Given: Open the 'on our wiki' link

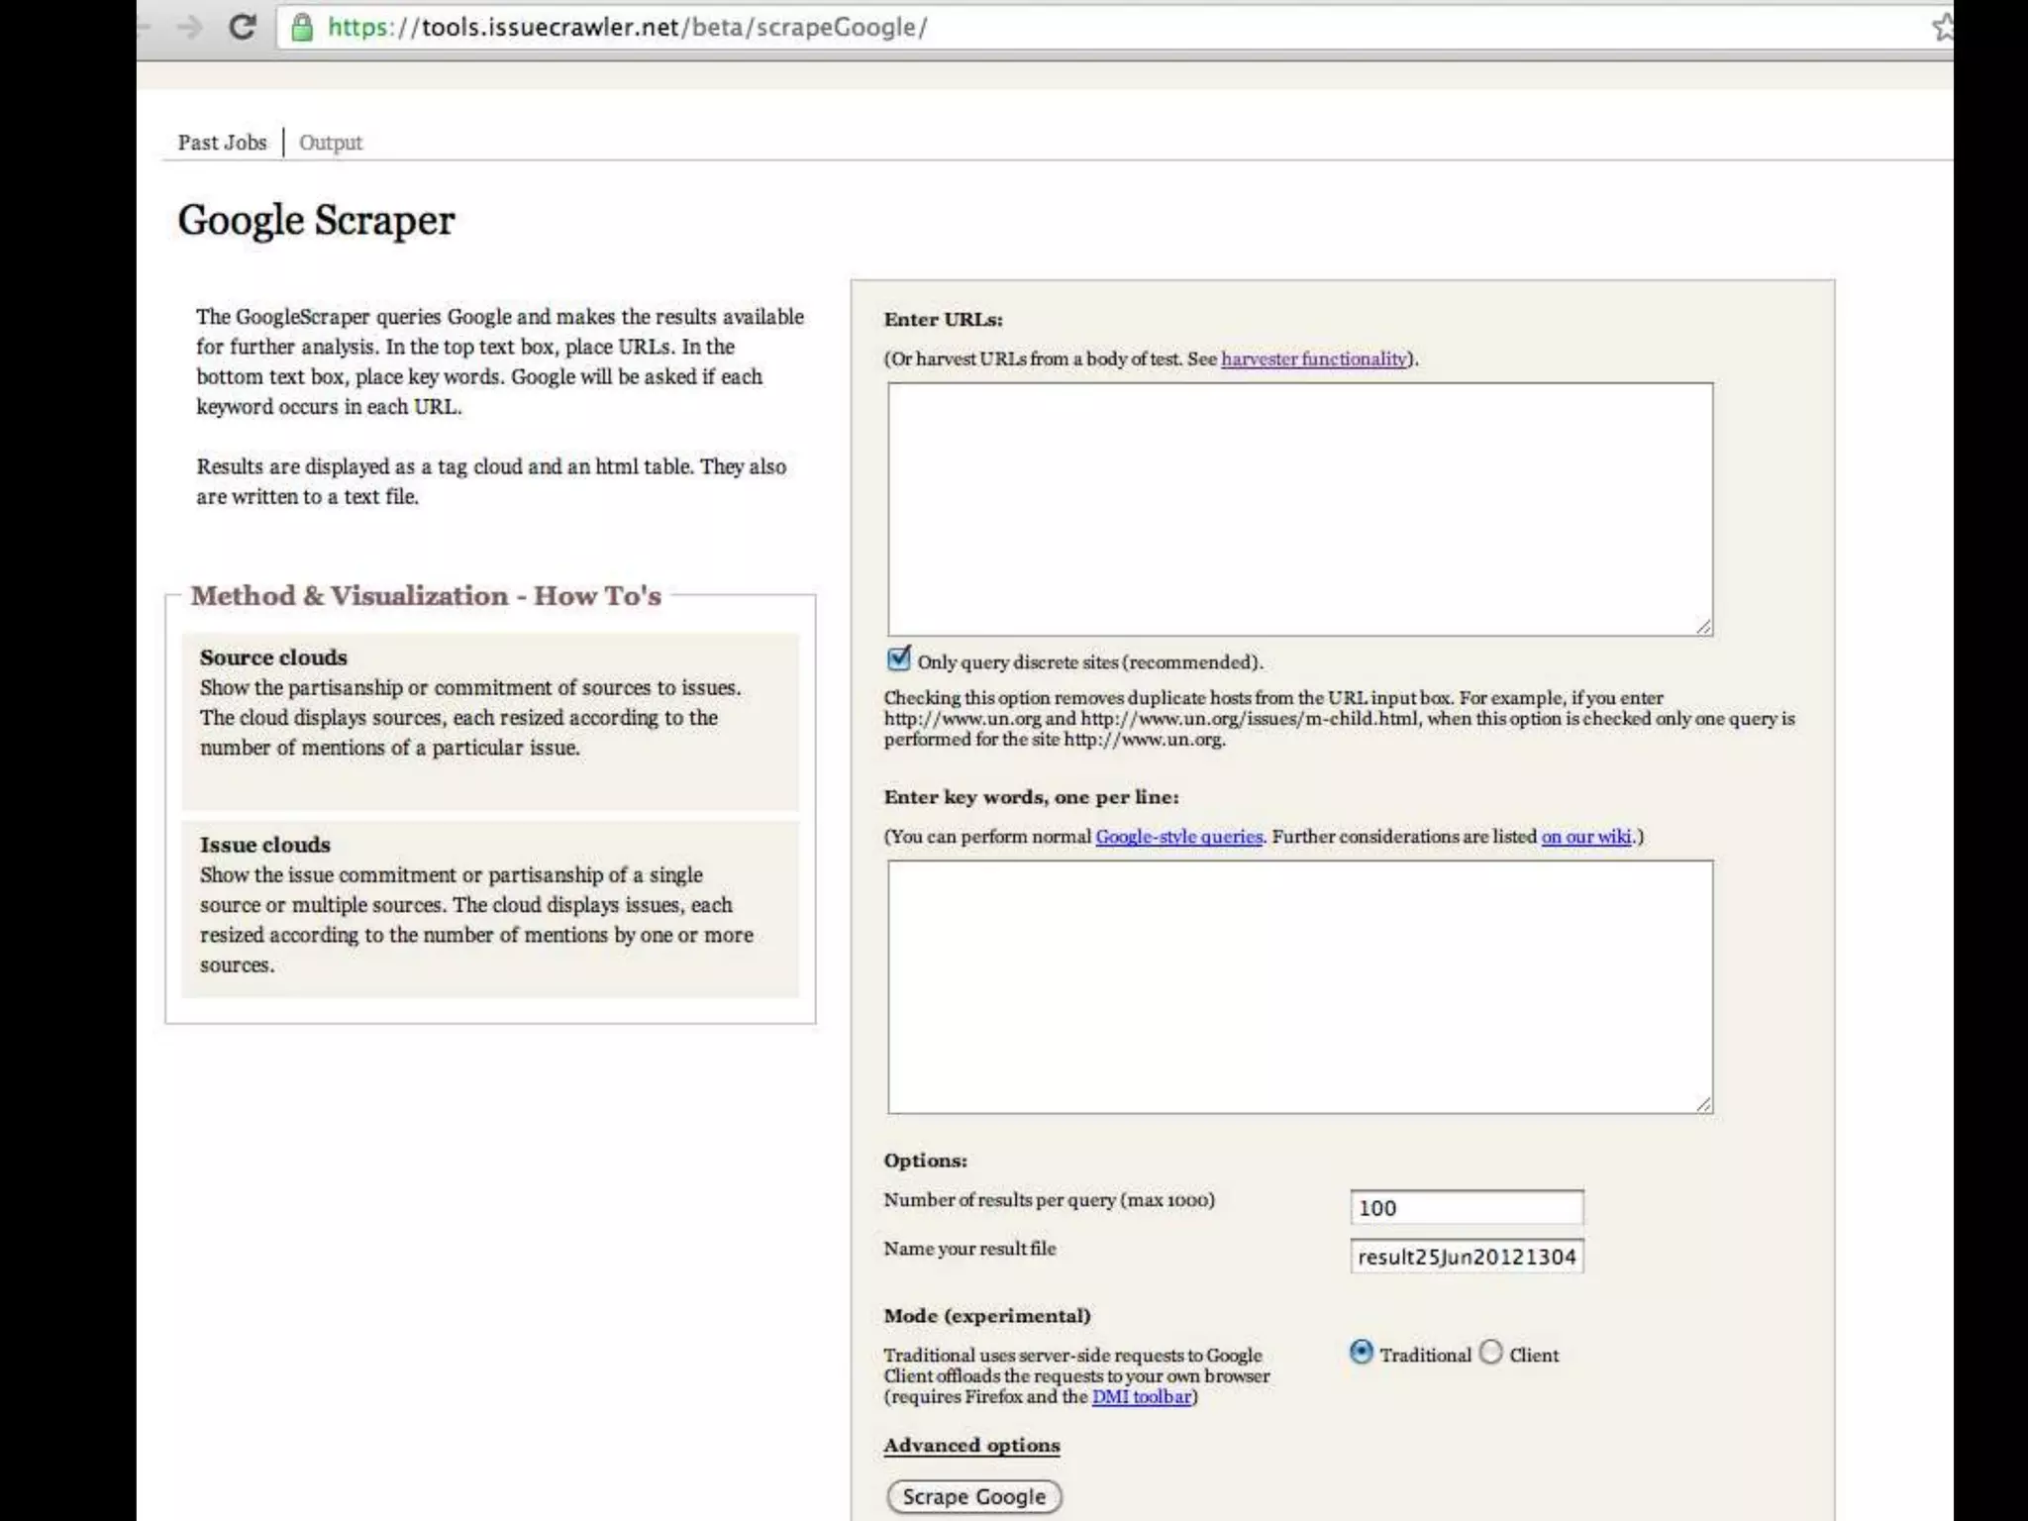Looking at the screenshot, I should (1586, 837).
